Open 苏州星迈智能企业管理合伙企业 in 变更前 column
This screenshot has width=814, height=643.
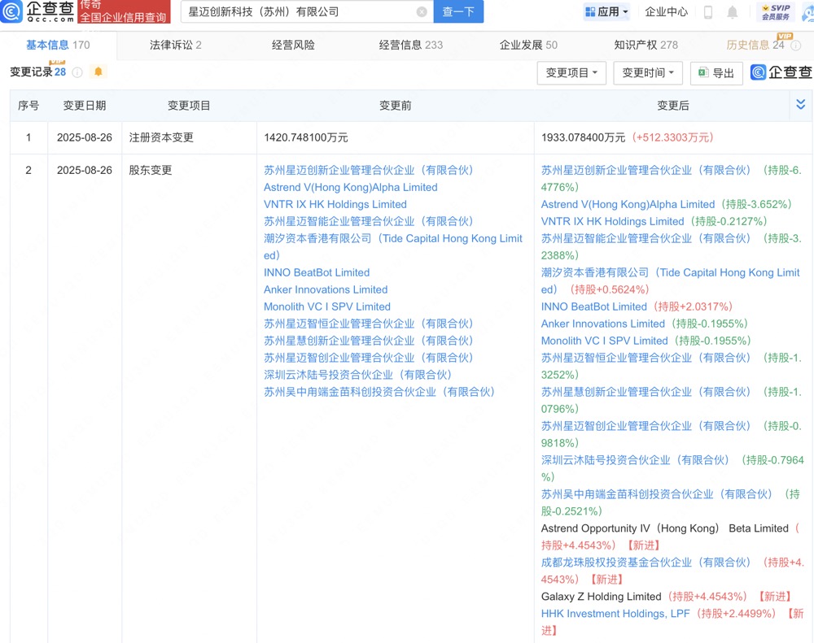tap(369, 221)
